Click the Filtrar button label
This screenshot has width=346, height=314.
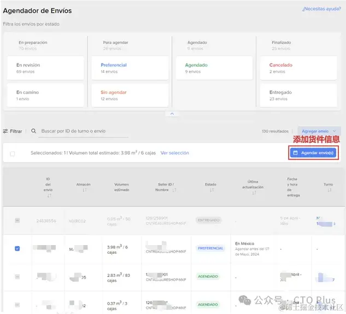pos(16,131)
